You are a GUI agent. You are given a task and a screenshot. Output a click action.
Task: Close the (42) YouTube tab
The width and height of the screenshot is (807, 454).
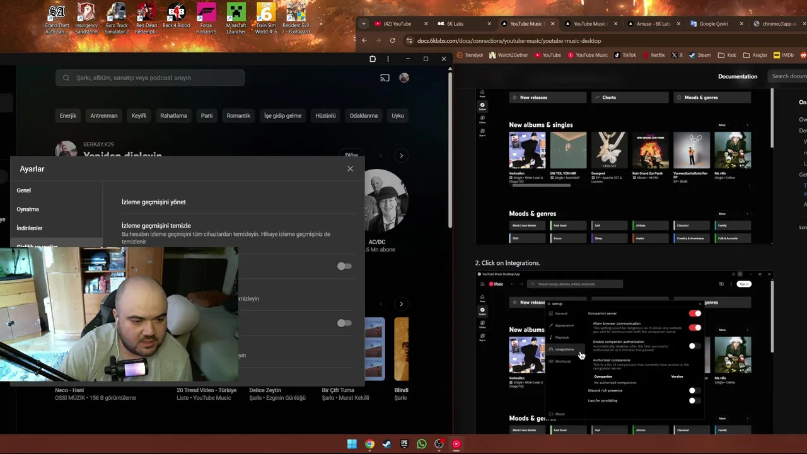426,24
